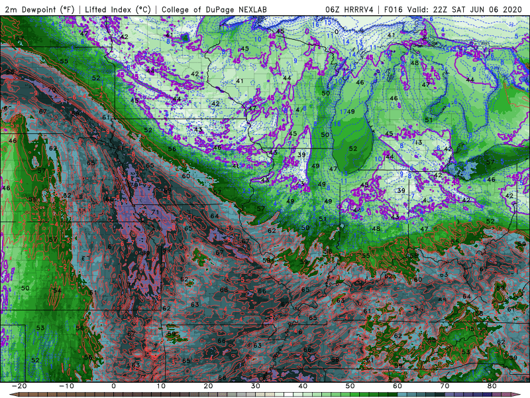Screen dimensions: 530x398
Task: Click the '30' colorbar label
Action: [x=256, y=386]
